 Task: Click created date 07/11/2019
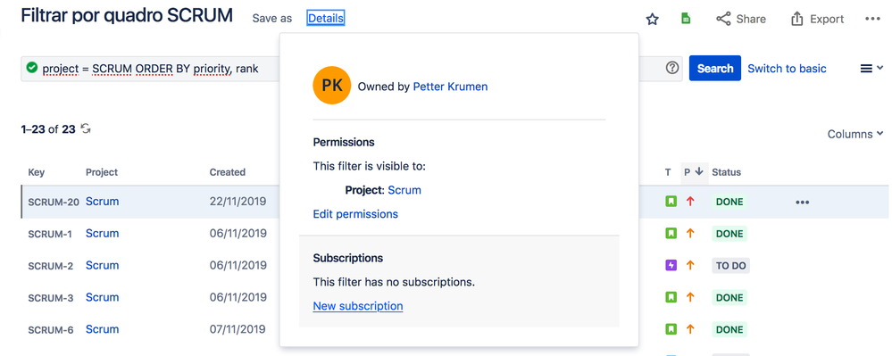click(238, 328)
